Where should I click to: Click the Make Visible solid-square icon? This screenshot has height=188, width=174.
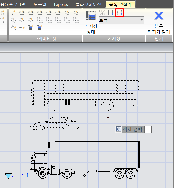click(111, 13)
